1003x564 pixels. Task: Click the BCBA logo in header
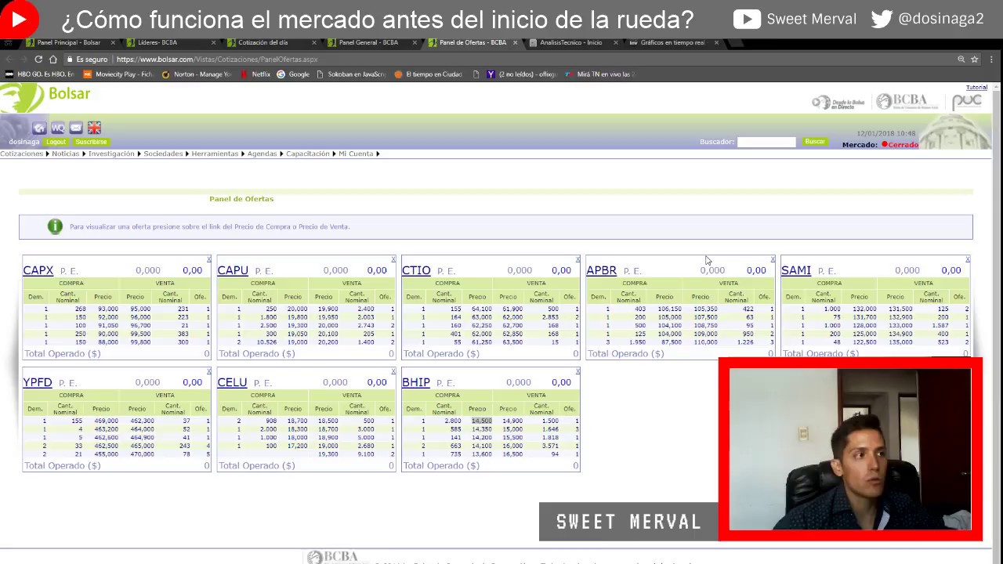tap(906, 101)
